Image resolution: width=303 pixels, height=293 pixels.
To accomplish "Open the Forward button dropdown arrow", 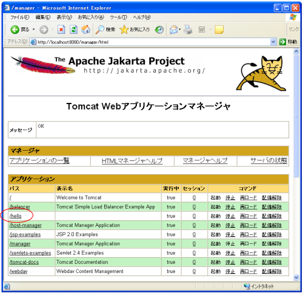I will coord(53,30).
